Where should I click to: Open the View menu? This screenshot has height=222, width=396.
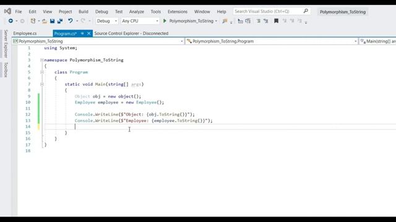(47, 12)
